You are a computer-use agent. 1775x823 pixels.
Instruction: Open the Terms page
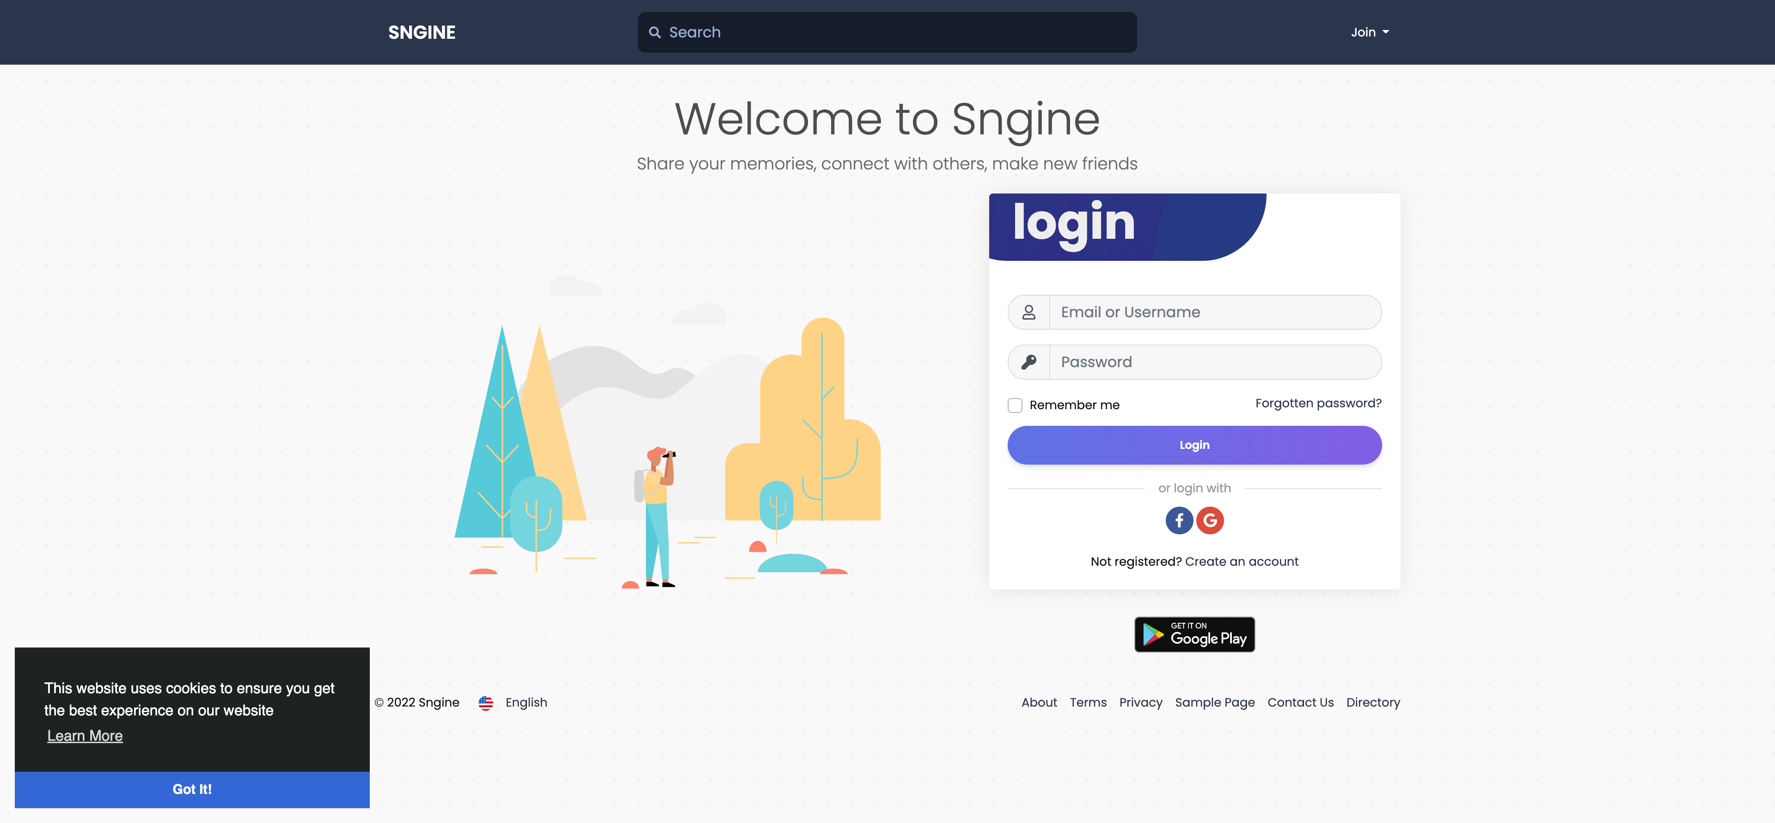(1087, 702)
